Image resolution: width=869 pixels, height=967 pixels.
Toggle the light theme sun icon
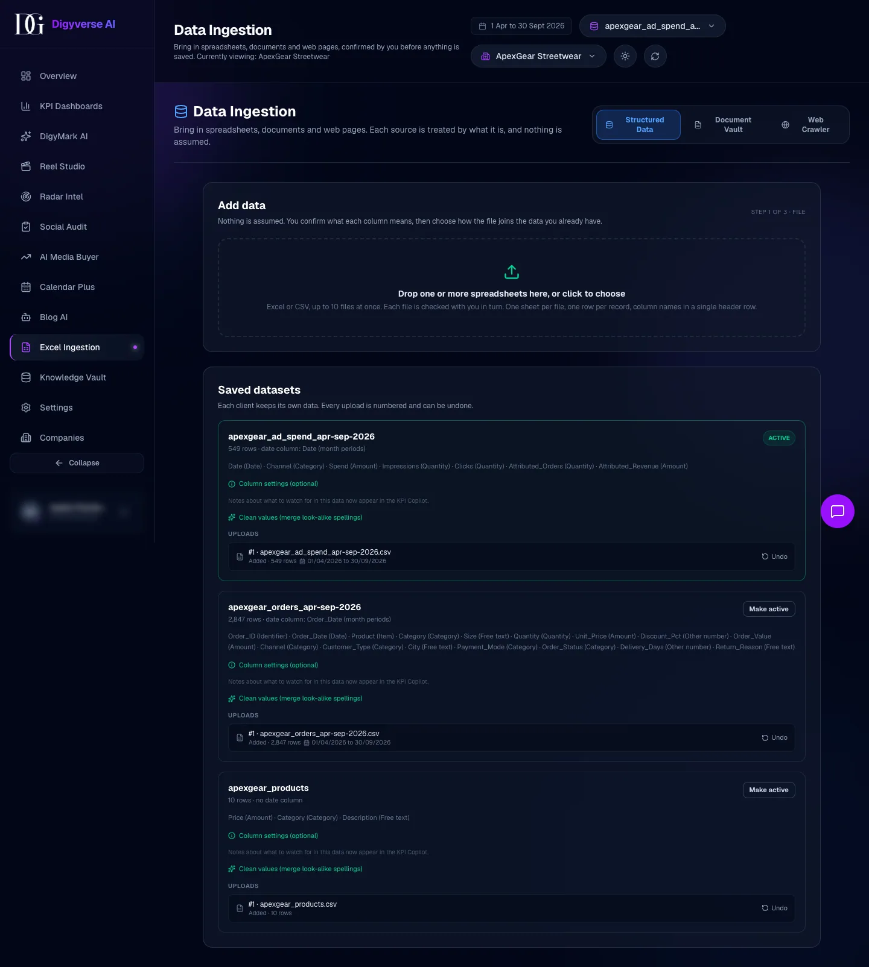coord(625,56)
